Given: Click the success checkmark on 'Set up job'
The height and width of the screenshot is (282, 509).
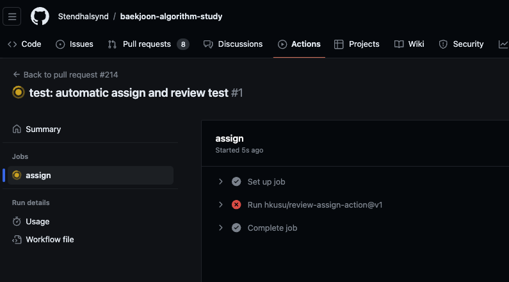Looking at the screenshot, I should tap(236, 181).
